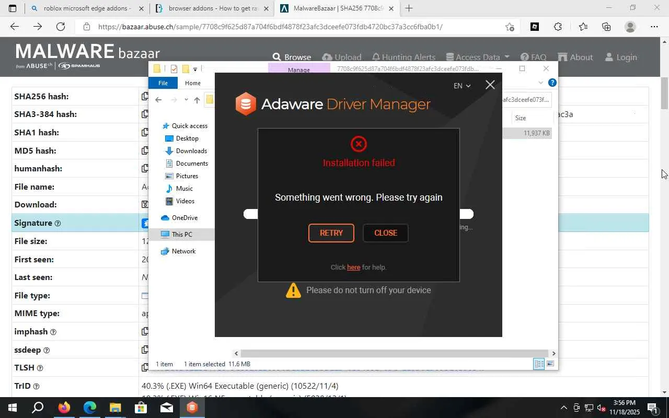View site information lock icon
Screen dimensions: 669x418
(87, 27)
